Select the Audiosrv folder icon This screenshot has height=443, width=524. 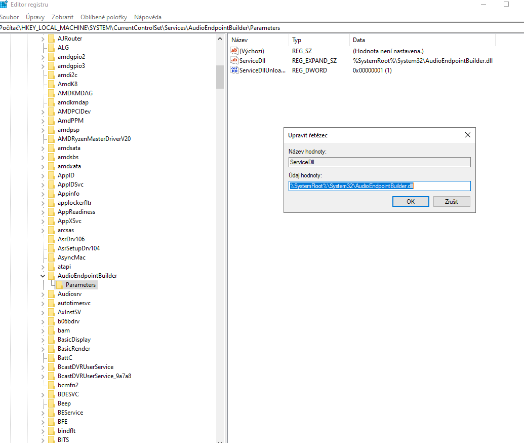52,293
